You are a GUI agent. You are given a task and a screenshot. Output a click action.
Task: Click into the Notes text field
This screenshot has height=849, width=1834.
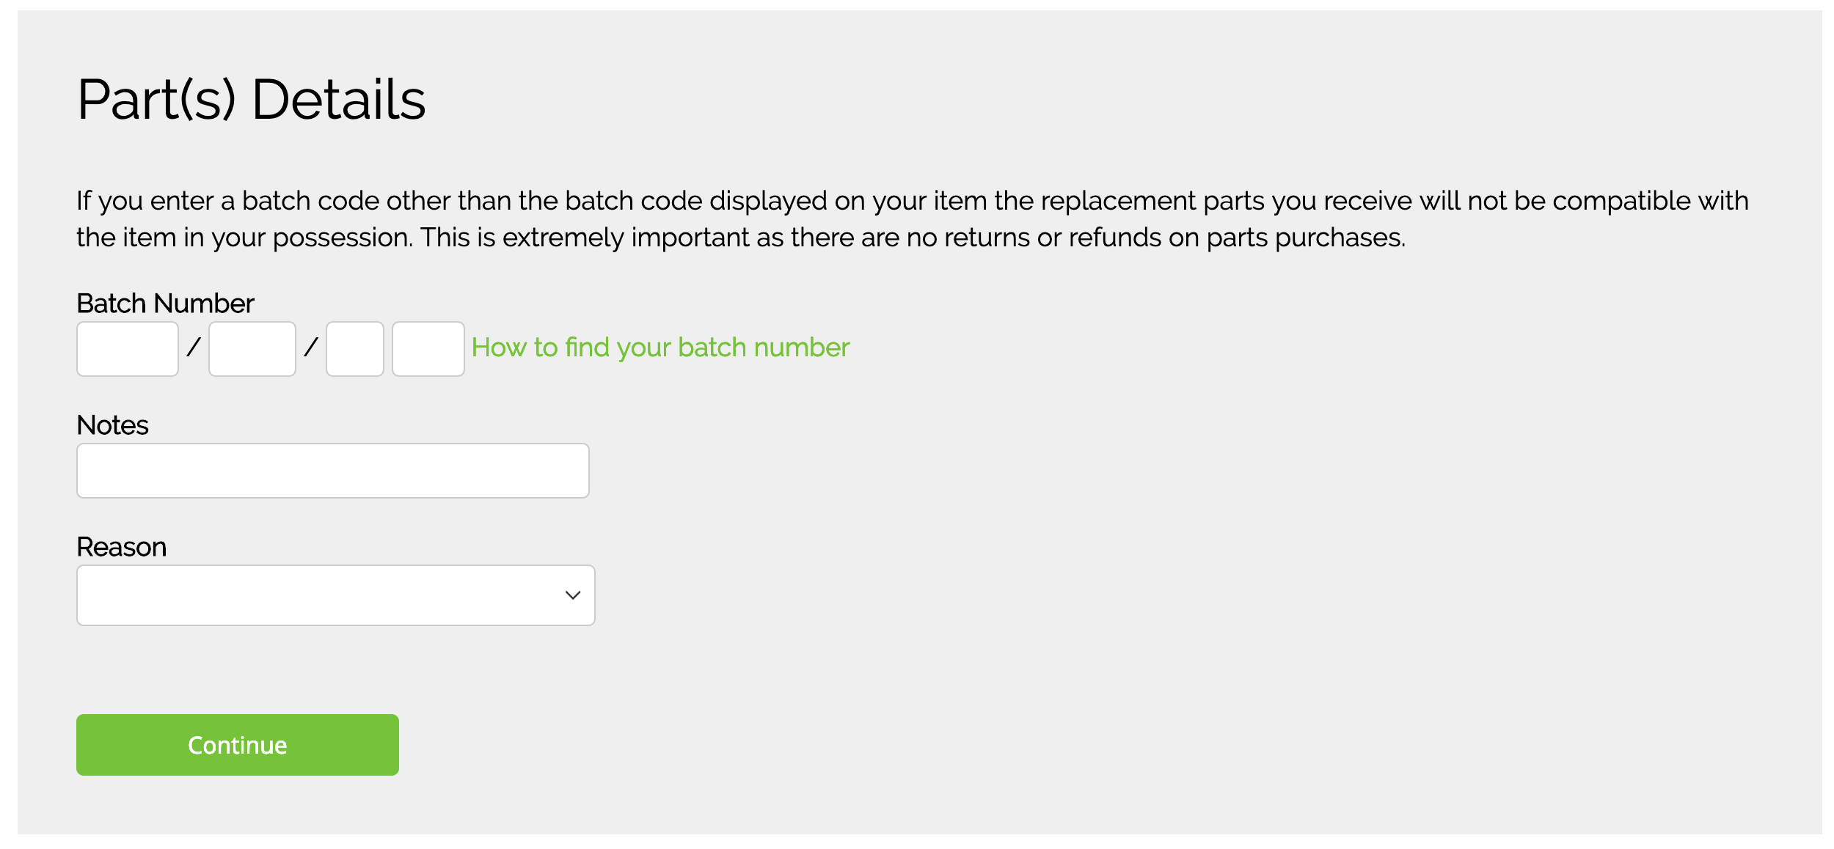333,471
